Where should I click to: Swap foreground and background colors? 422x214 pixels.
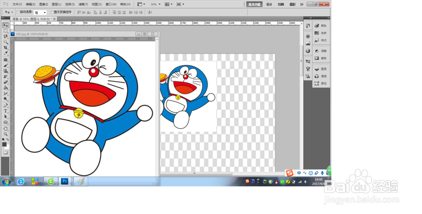coord(8,139)
